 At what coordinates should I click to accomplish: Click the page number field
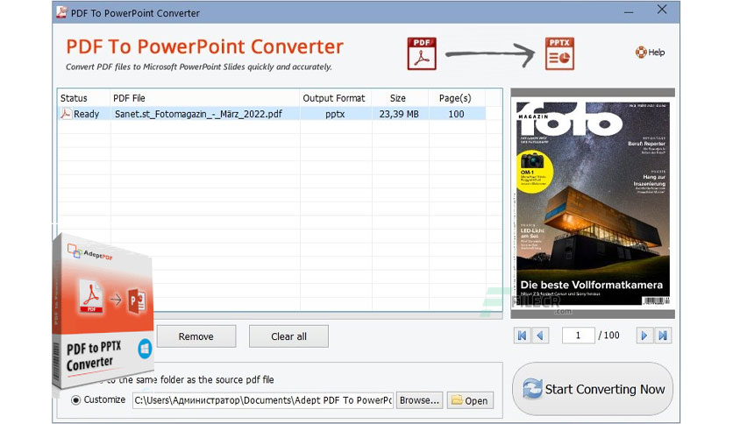[579, 336]
